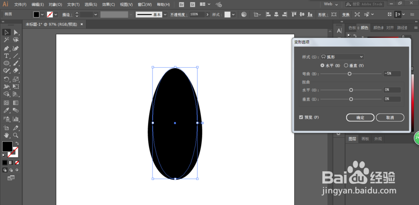
Task: Select the Free Transform tool
Action: tap(16, 86)
